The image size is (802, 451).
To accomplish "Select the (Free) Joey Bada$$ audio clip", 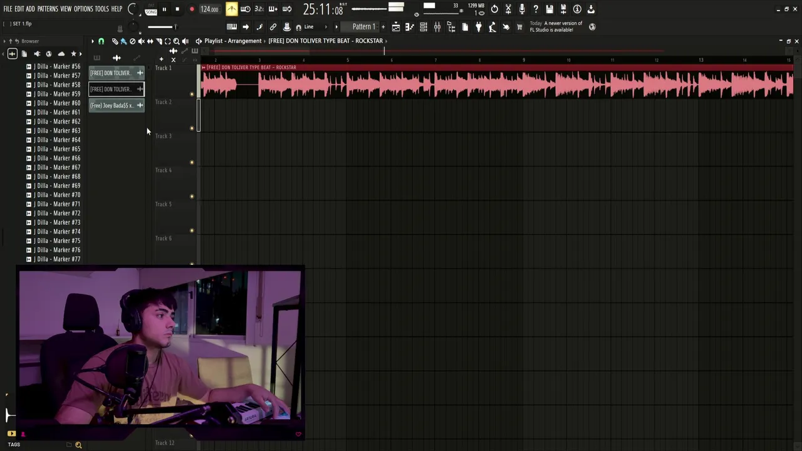I will pos(117,105).
